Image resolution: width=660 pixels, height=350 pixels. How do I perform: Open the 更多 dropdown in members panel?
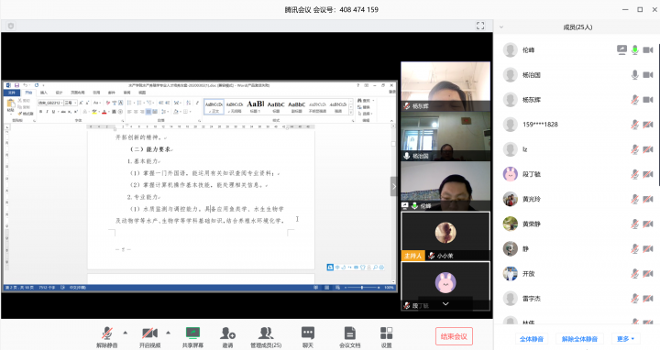pyautogui.click(x=625, y=339)
